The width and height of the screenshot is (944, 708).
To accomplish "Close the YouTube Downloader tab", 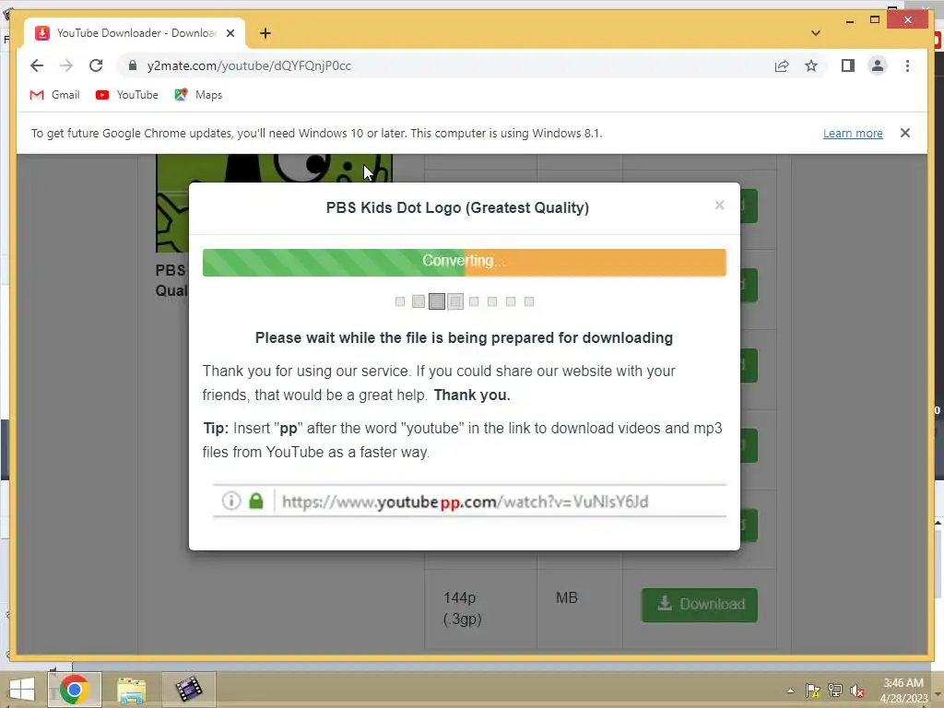I will coord(230,33).
